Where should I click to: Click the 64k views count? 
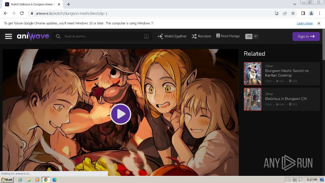(280, 104)
